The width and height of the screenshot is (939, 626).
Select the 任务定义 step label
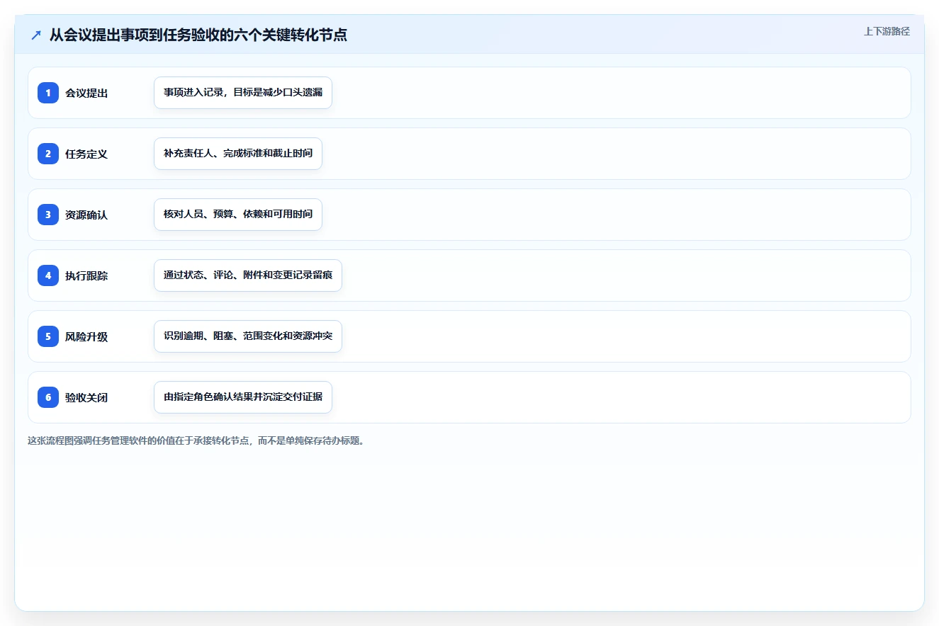pos(86,154)
